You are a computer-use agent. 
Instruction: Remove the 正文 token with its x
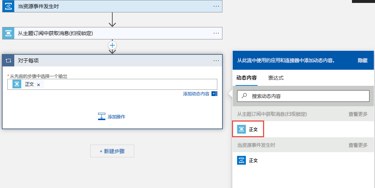coord(38,85)
